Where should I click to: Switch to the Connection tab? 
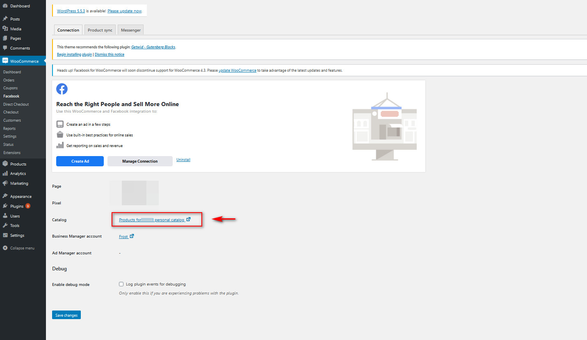68,30
